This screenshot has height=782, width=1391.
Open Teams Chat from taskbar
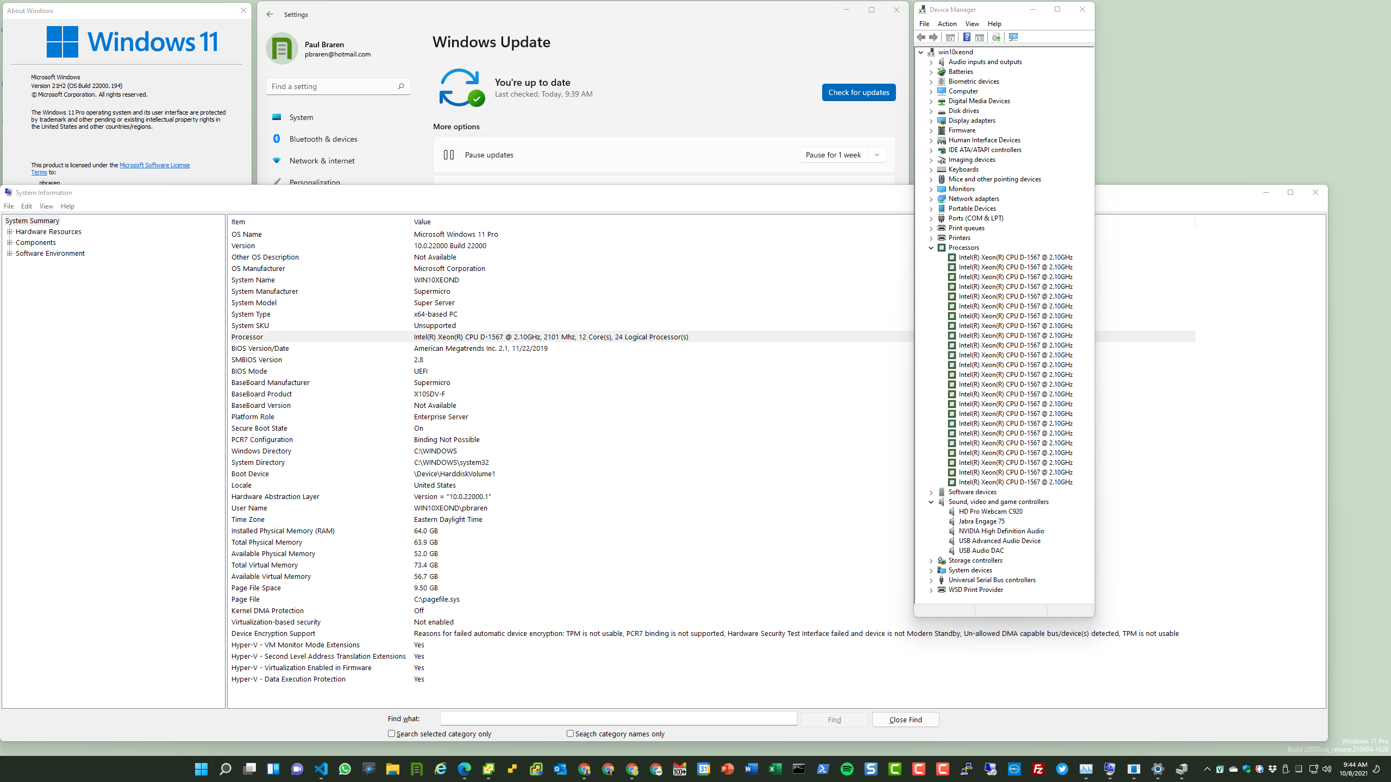297,769
